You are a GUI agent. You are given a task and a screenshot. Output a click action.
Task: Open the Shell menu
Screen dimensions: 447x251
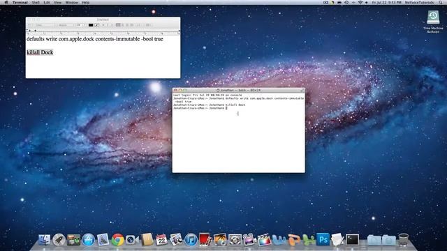[36, 2]
